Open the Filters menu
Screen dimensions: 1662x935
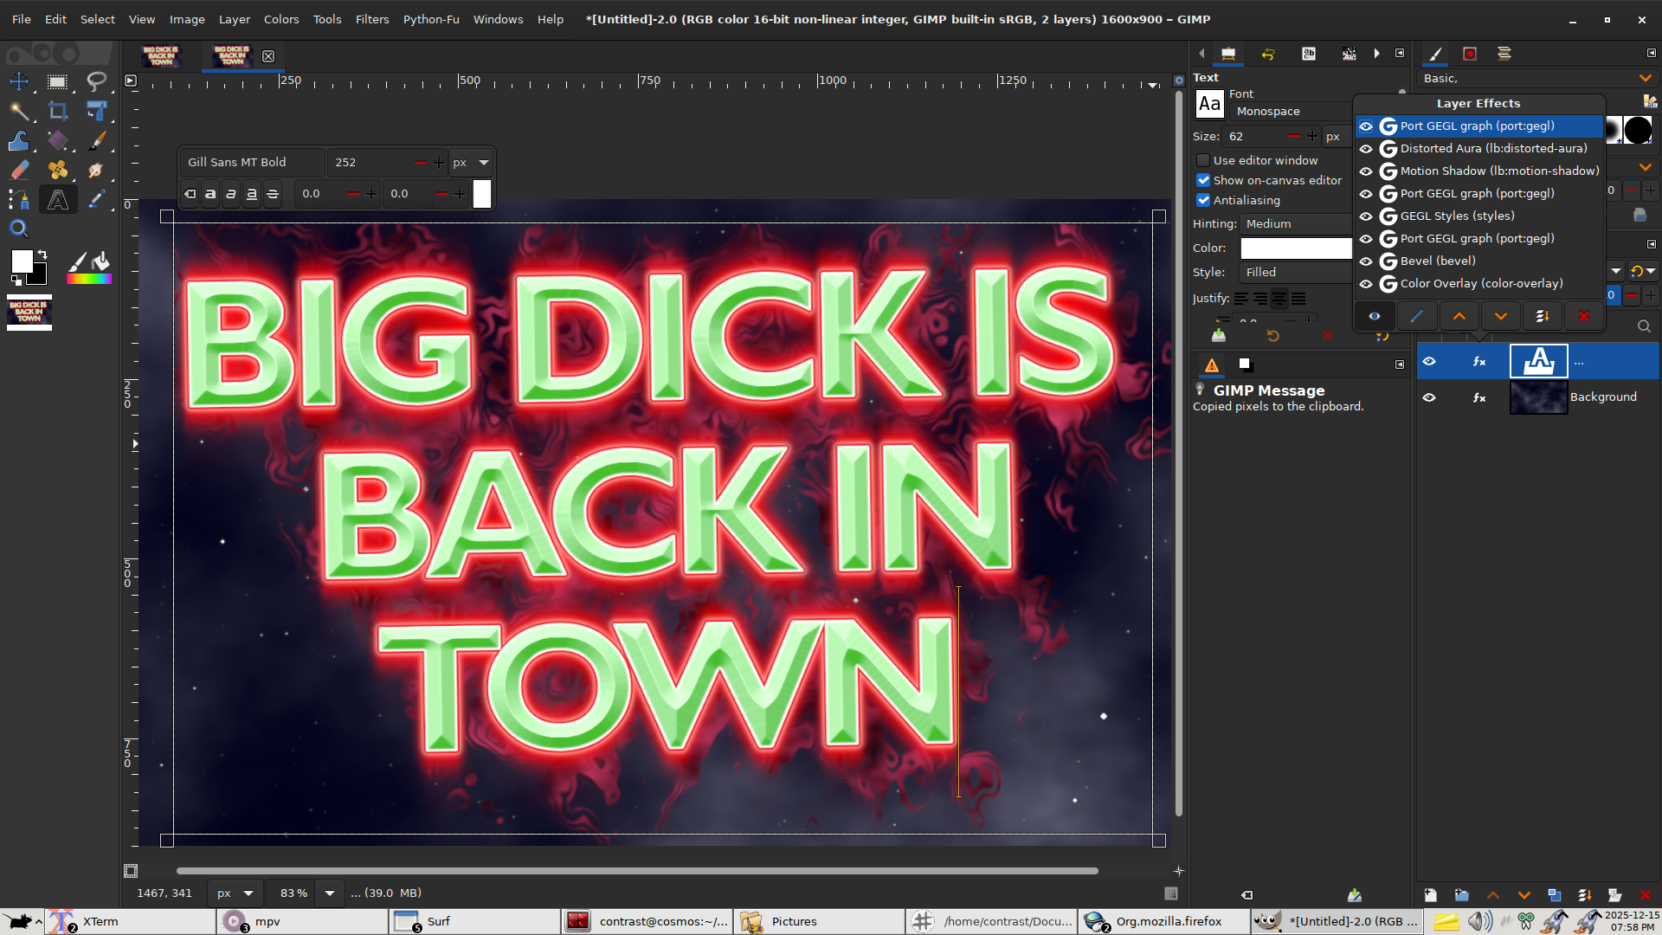pos(372,19)
